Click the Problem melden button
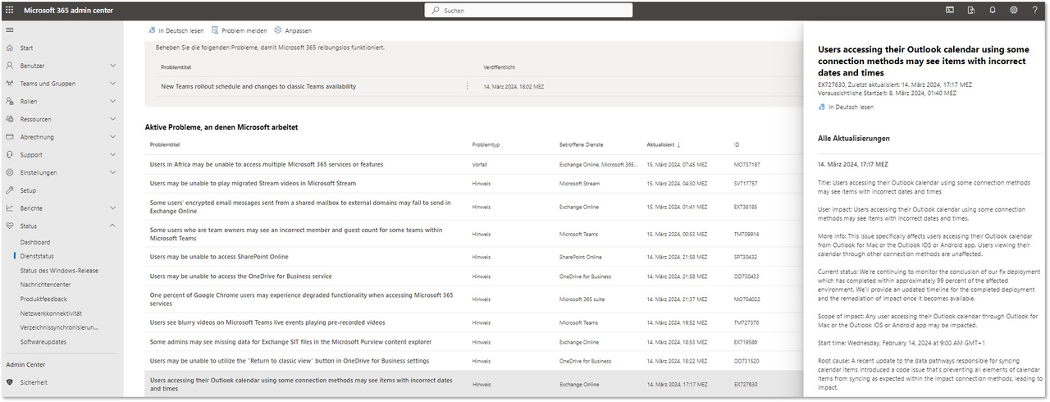This screenshot has width=1050, height=402. tap(239, 30)
